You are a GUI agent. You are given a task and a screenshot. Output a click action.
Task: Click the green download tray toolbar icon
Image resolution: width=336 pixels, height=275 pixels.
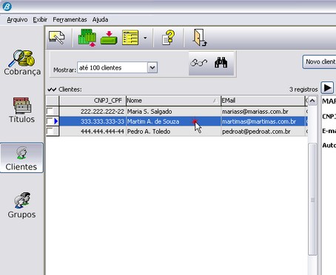[109, 38]
